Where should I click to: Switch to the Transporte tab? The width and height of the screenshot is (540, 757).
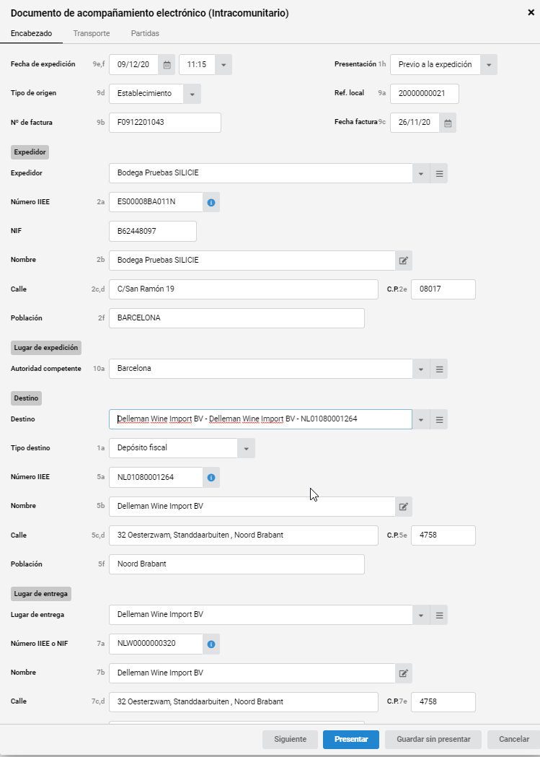[x=92, y=33]
